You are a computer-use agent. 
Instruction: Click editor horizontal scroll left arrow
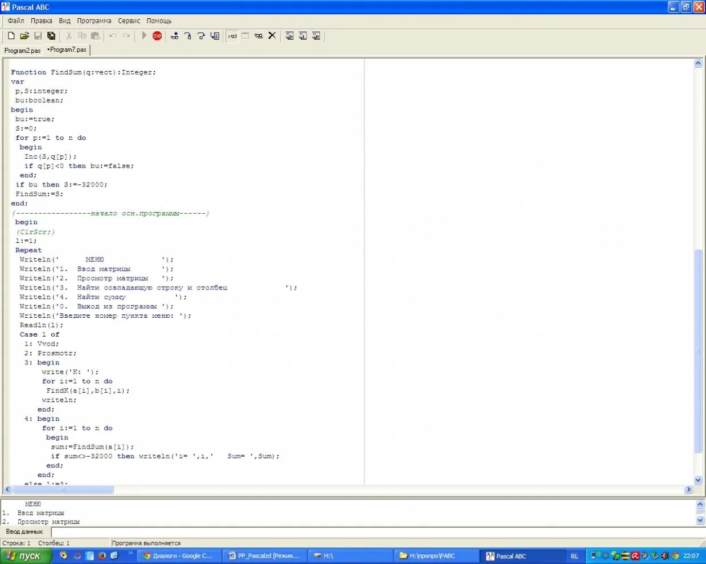[x=7, y=490]
